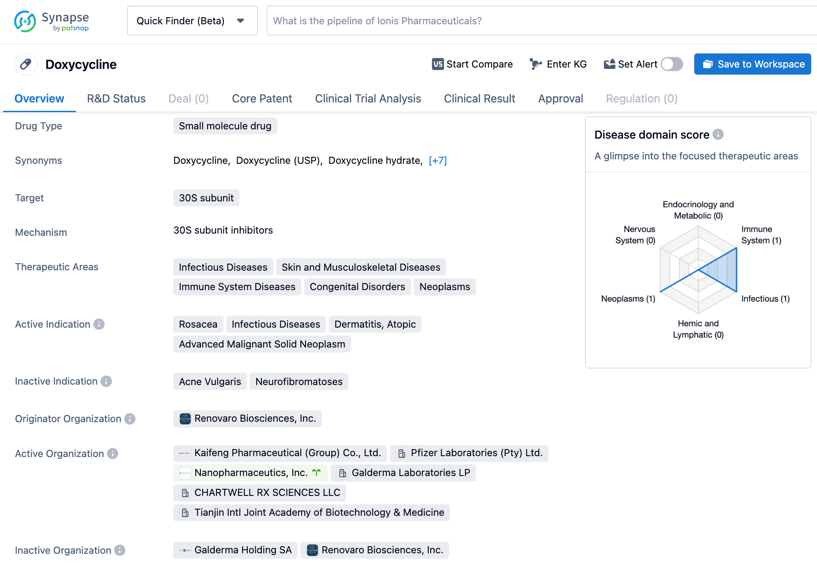Open the Core Patent tab

pos(262,98)
